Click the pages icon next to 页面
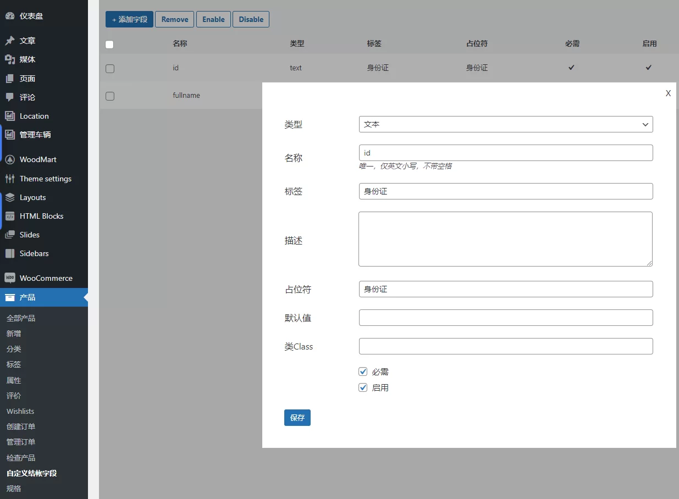Image resolution: width=679 pixels, height=499 pixels. tap(9, 79)
